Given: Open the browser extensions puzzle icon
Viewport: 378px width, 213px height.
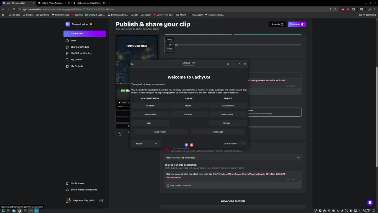Looking at the screenshot, I should pyautogui.click(x=353, y=9).
